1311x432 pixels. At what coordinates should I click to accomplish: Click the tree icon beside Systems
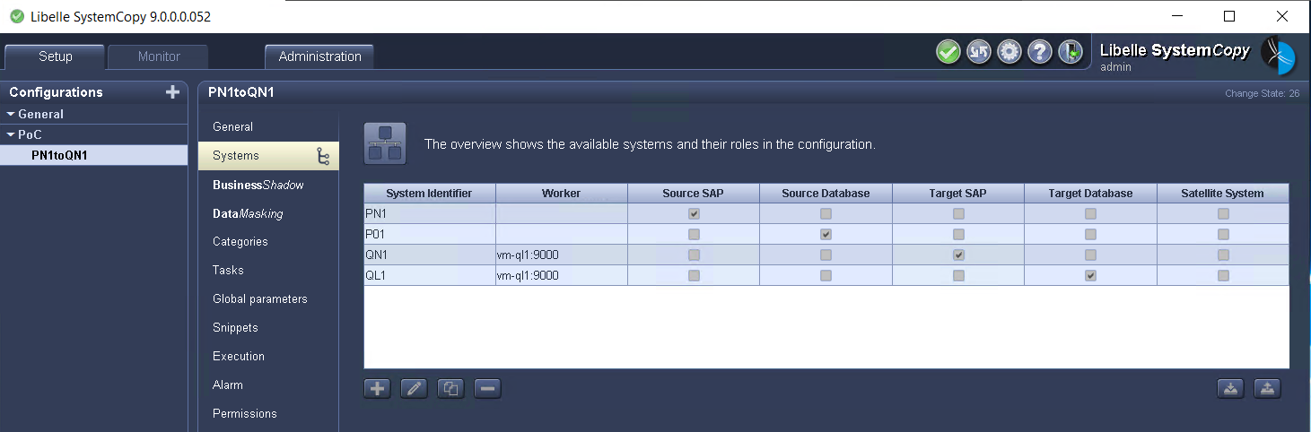[x=323, y=157]
